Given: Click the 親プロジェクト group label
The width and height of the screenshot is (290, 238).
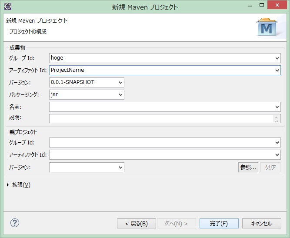Looking at the screenshot, I should coord(23,132).
